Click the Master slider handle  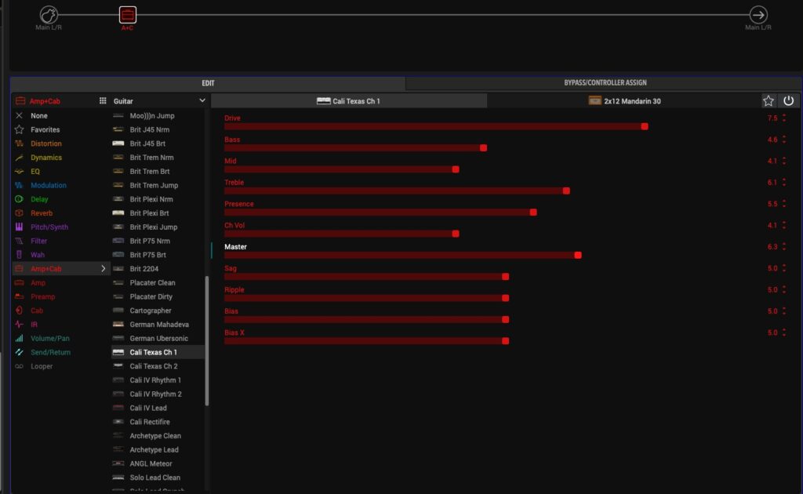[x=578, y=255]
